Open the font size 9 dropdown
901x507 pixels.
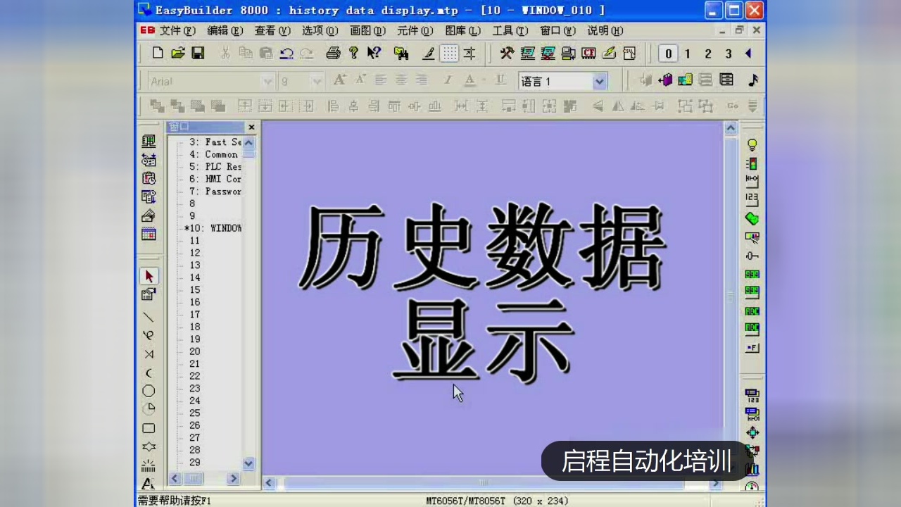tap(317, 82)
